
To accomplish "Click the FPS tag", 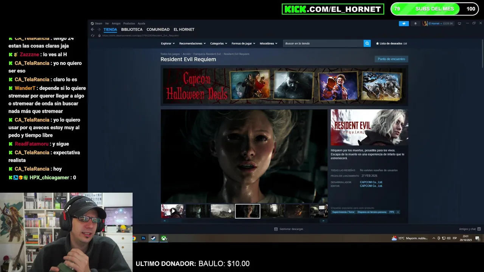I will 392,212.
